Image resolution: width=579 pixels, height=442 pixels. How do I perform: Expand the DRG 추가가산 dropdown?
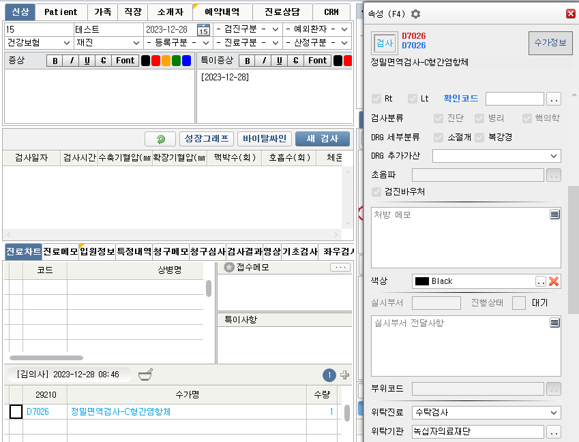point(496,156)
